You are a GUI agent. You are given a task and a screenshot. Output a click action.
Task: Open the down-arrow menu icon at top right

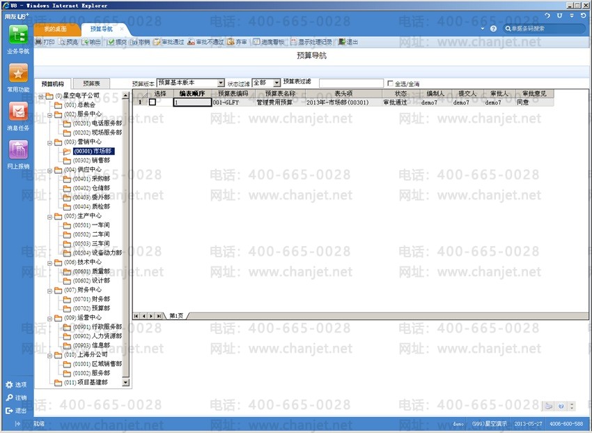click(x=572, y=15)
